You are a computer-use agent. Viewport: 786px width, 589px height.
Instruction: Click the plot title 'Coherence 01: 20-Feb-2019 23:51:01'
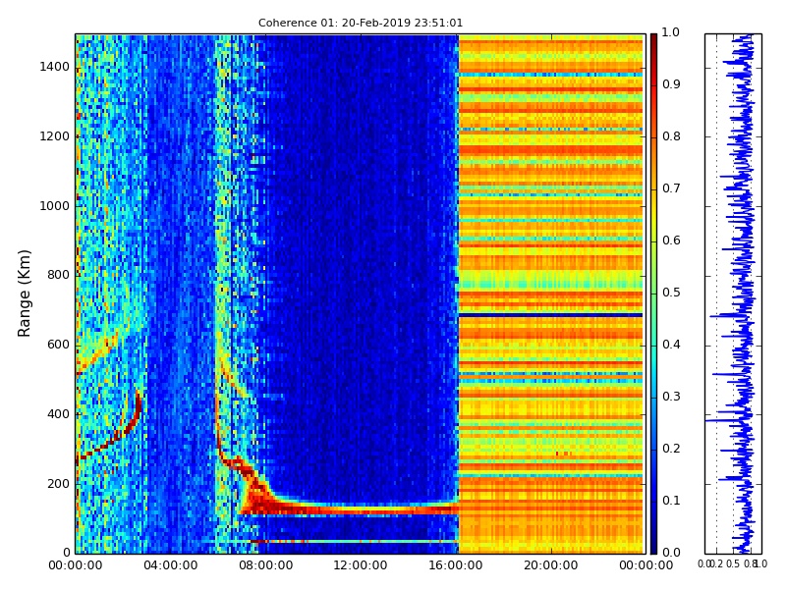point(361,23)
